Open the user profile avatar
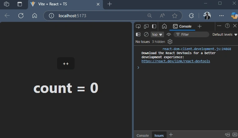Viewport: 238px width, 138px height. pyautogui.click(x=207, y=16)
